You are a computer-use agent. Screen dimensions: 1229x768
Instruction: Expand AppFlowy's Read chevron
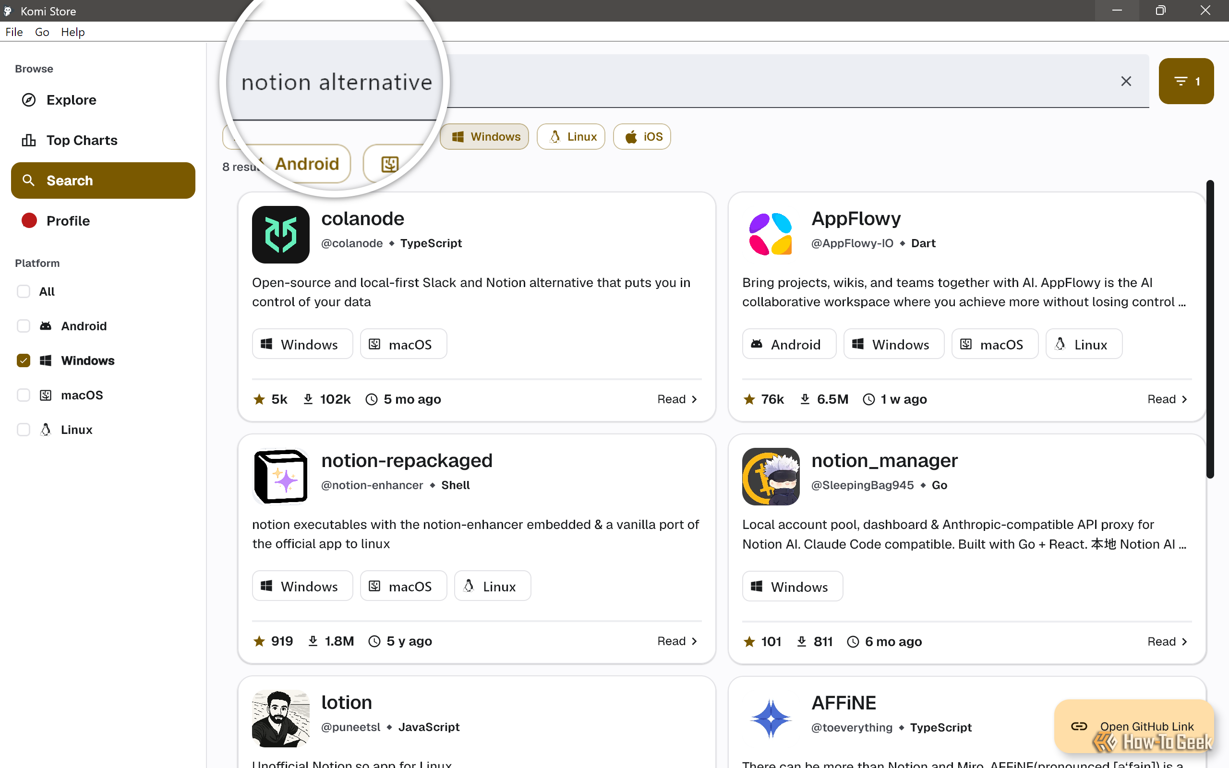(x=1184, y=399)
